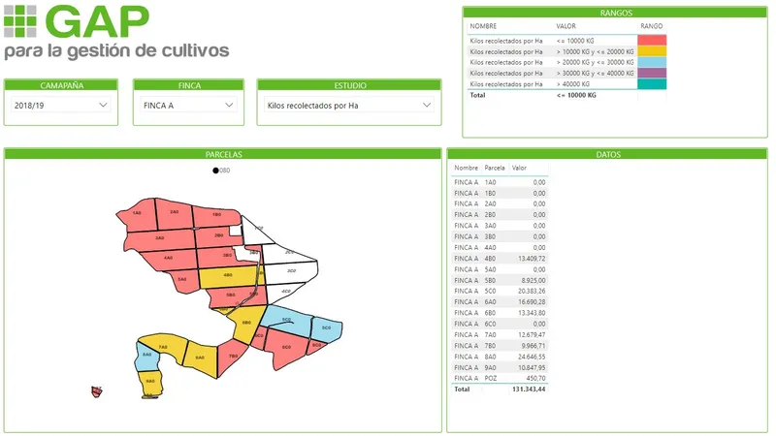Sort RANGOS table by VALOR column header
The width and height of the screenshot is (776, 436).
566,26
